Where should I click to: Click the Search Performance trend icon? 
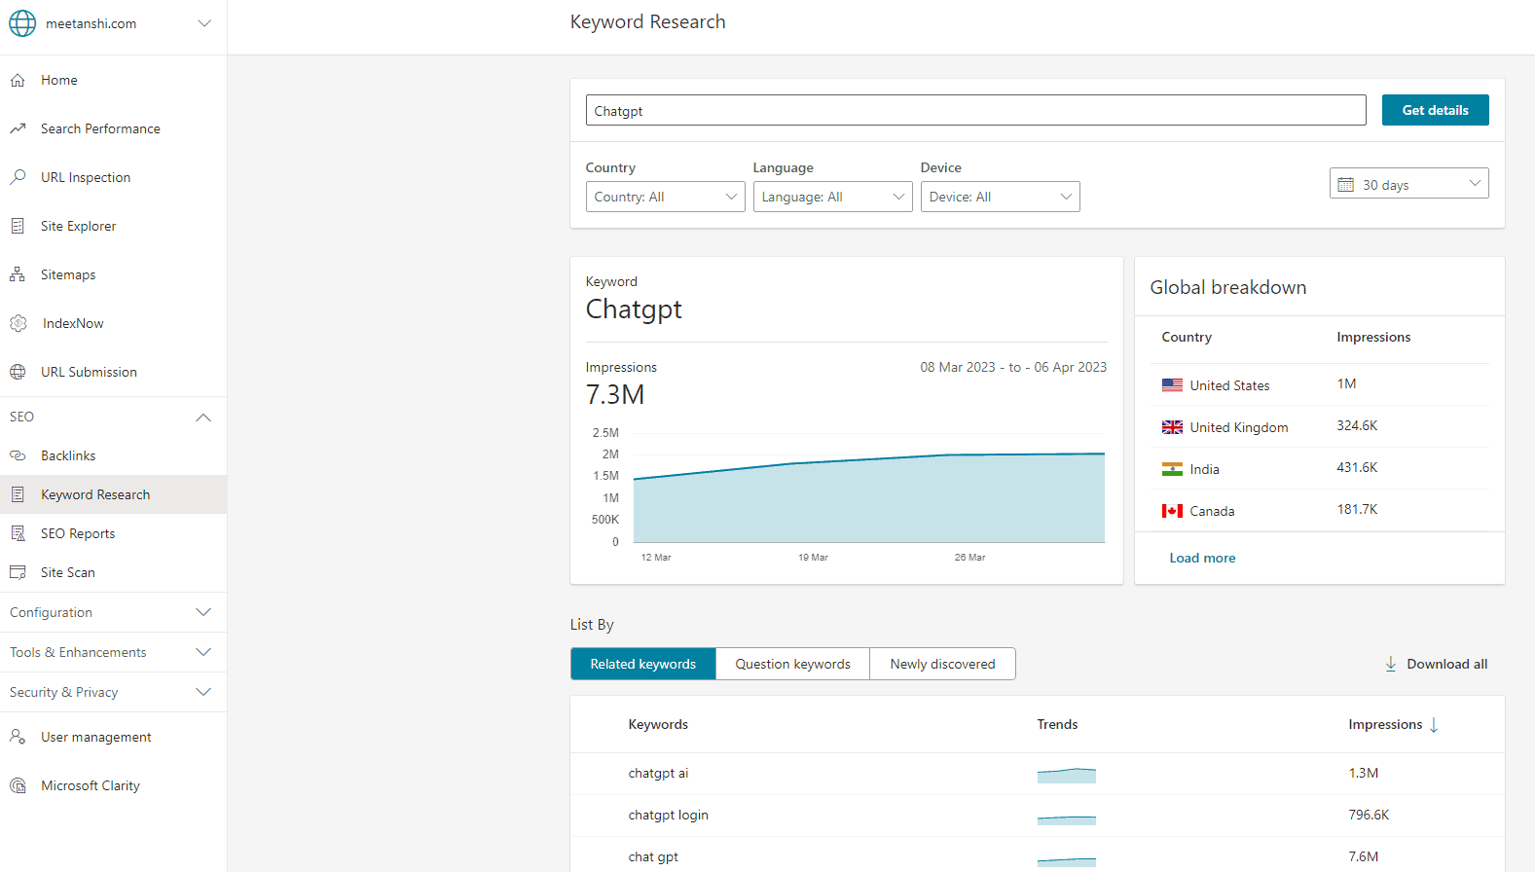[18, 128]
